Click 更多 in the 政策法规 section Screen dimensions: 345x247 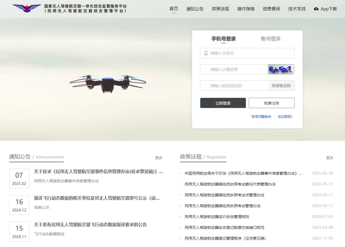click(330, 158)
